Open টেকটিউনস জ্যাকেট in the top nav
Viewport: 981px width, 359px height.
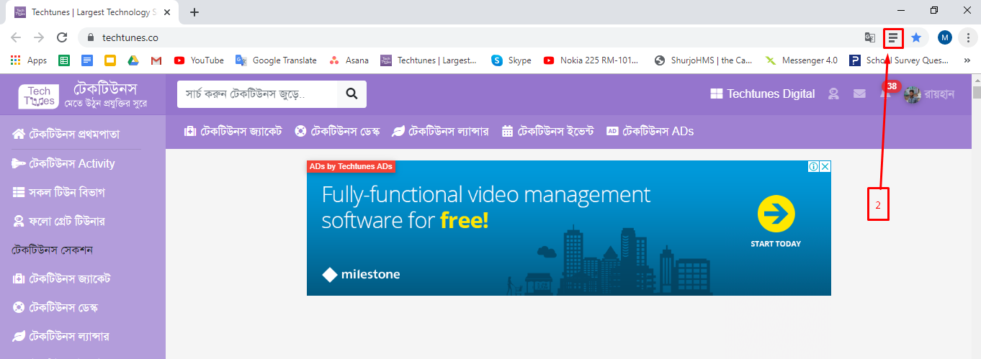pyautogui.click(x=233, y=131)
